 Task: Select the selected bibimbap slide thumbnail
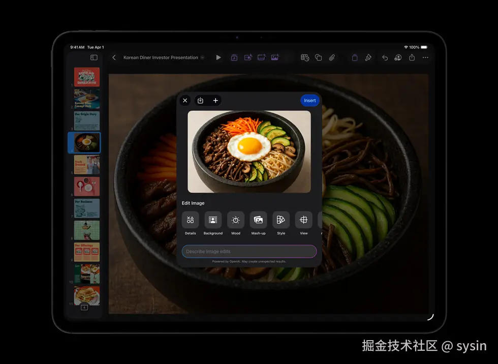(84, 142)
